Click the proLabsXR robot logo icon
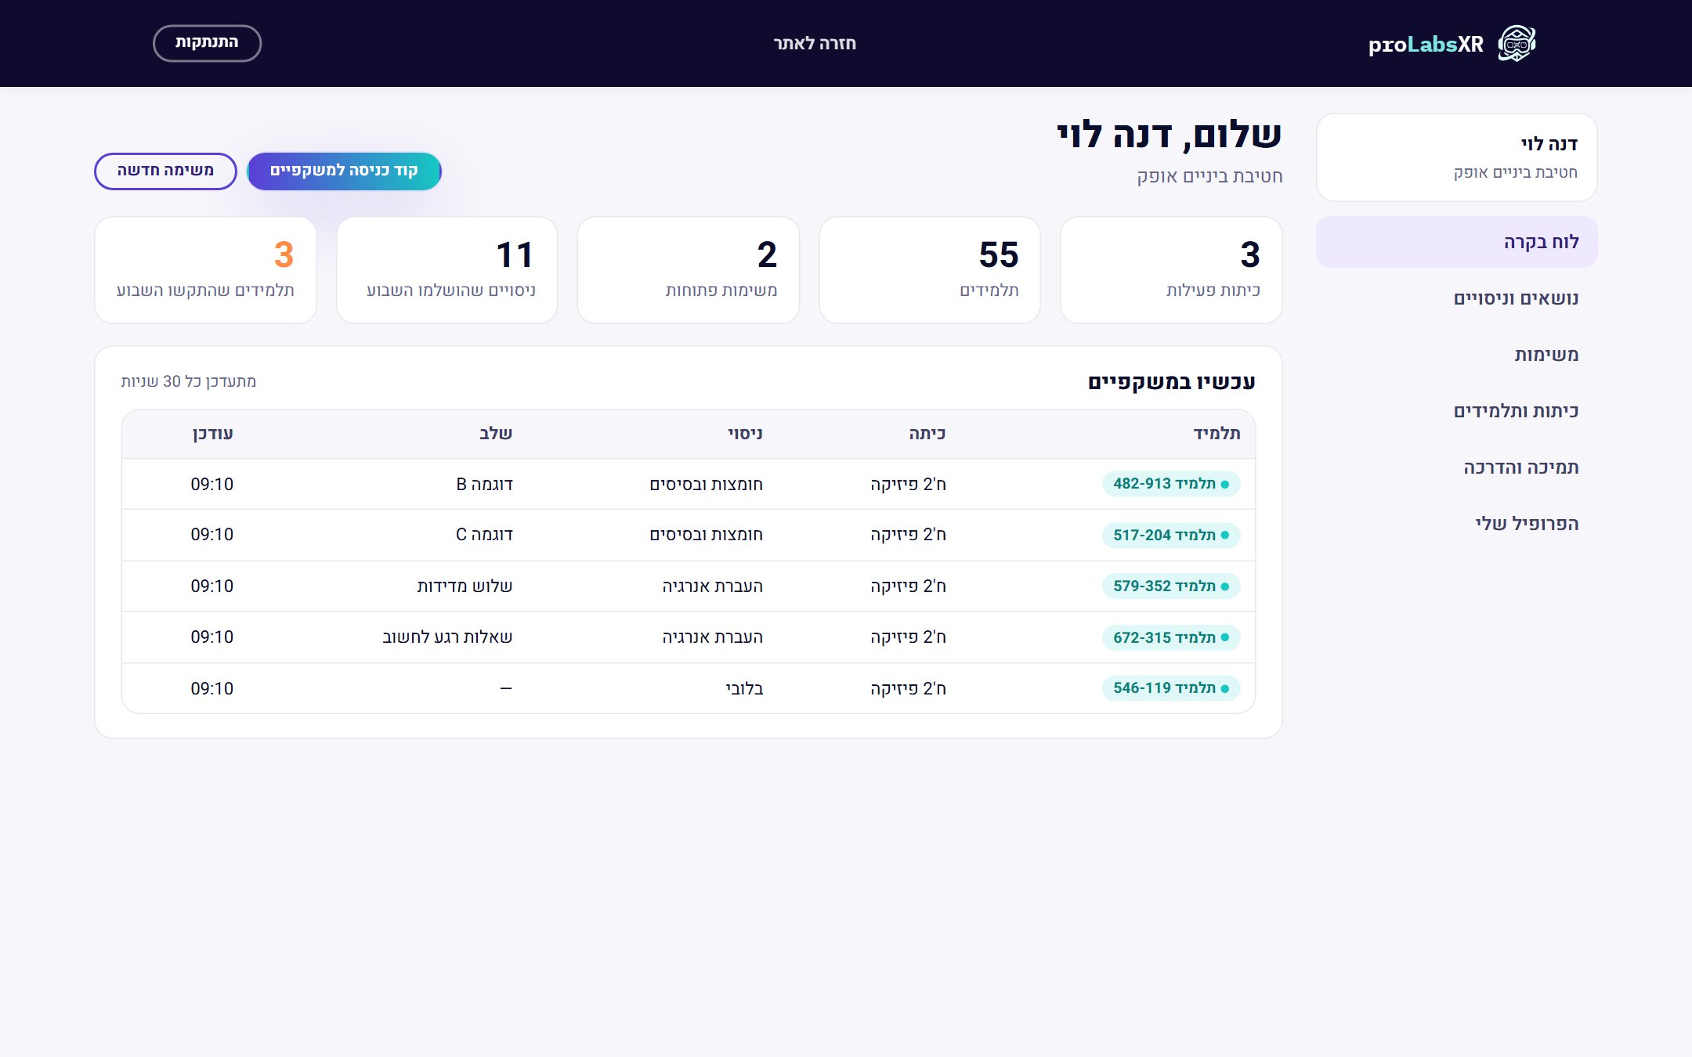This screenshot has height=1057, width=1692. coord(1517,43)
